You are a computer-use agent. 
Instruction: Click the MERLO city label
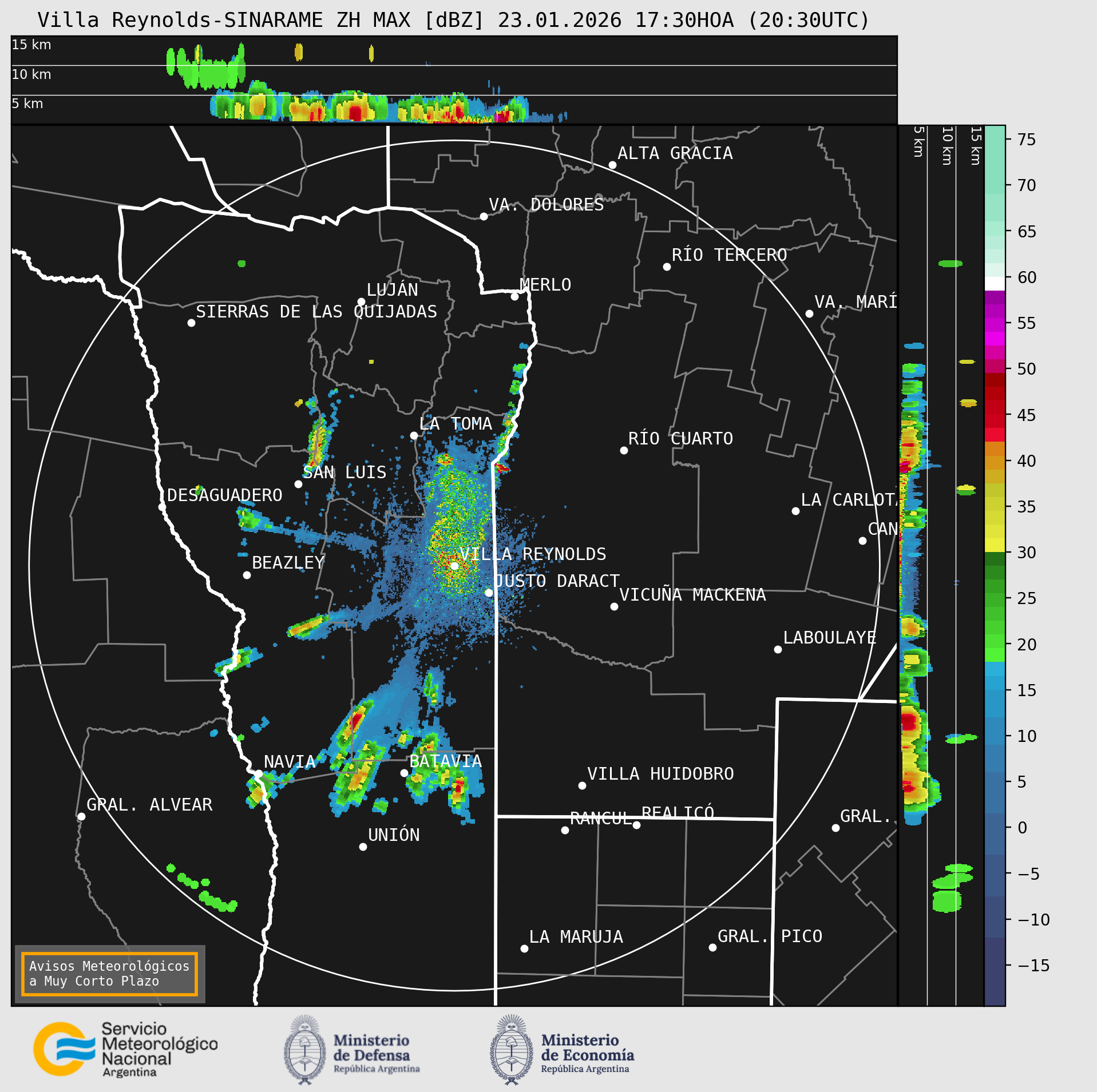[x=545, y=285]
